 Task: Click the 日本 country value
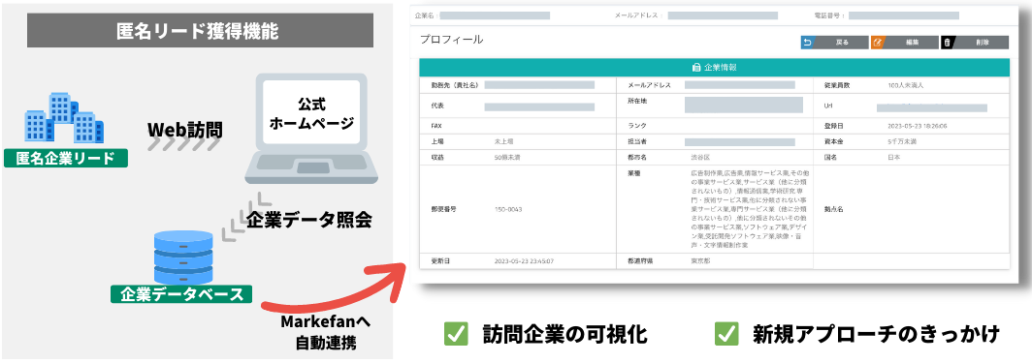click(x=894, y=158)
